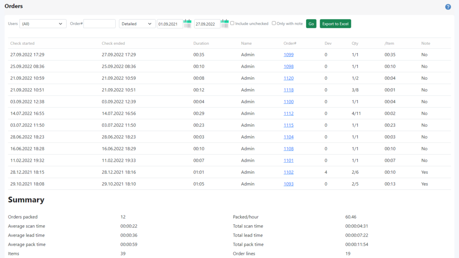Click Average pack time value 00:00:59
459x258 pixels.
(x=129, y=244)
